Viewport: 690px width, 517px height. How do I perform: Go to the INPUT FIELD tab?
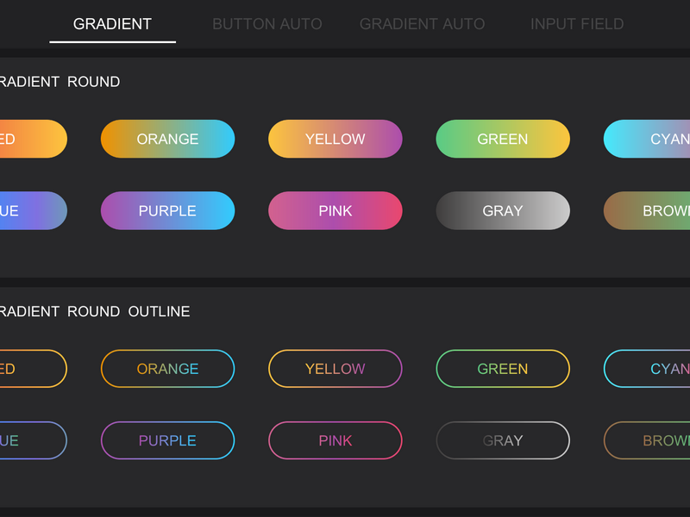pos(577,24)
